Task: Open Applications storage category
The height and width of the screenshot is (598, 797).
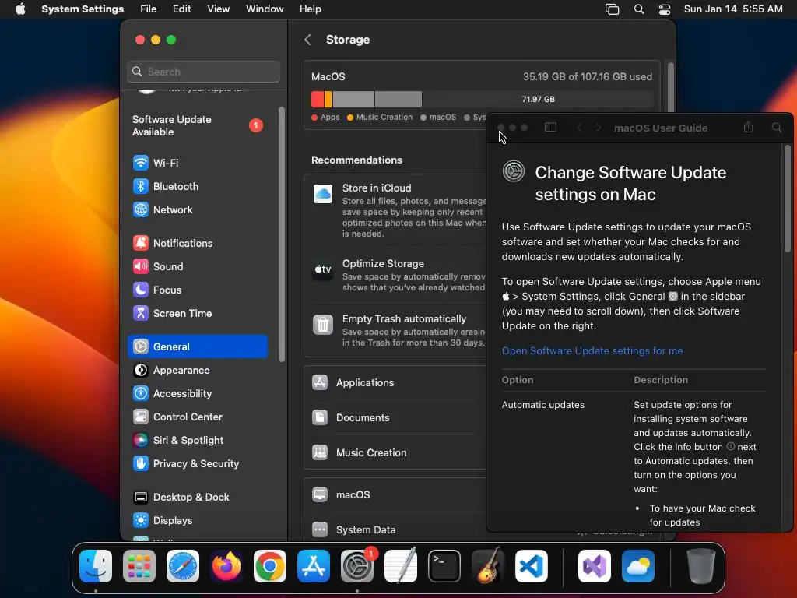Action: [x=395, y=382]
